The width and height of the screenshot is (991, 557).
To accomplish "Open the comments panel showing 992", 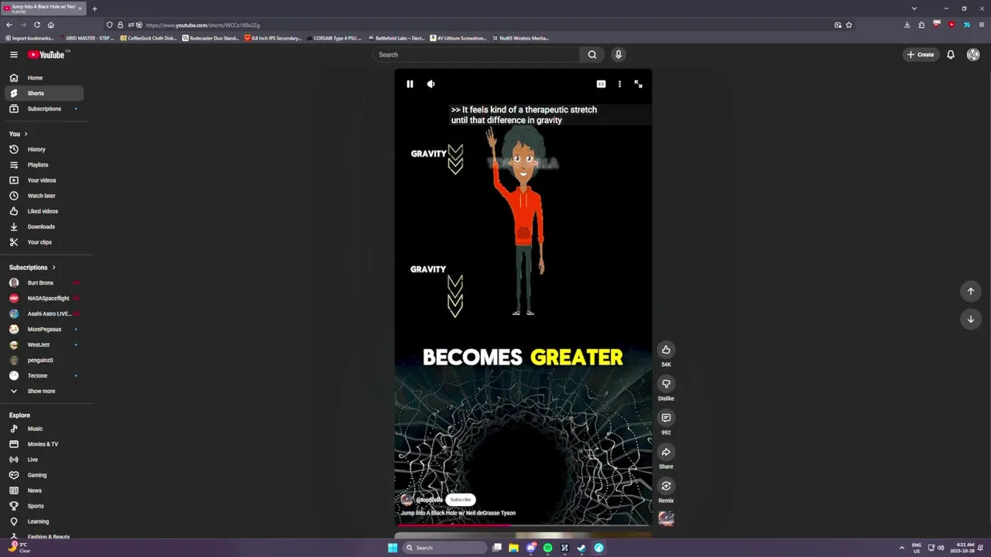I will click(x=666, y=418).
